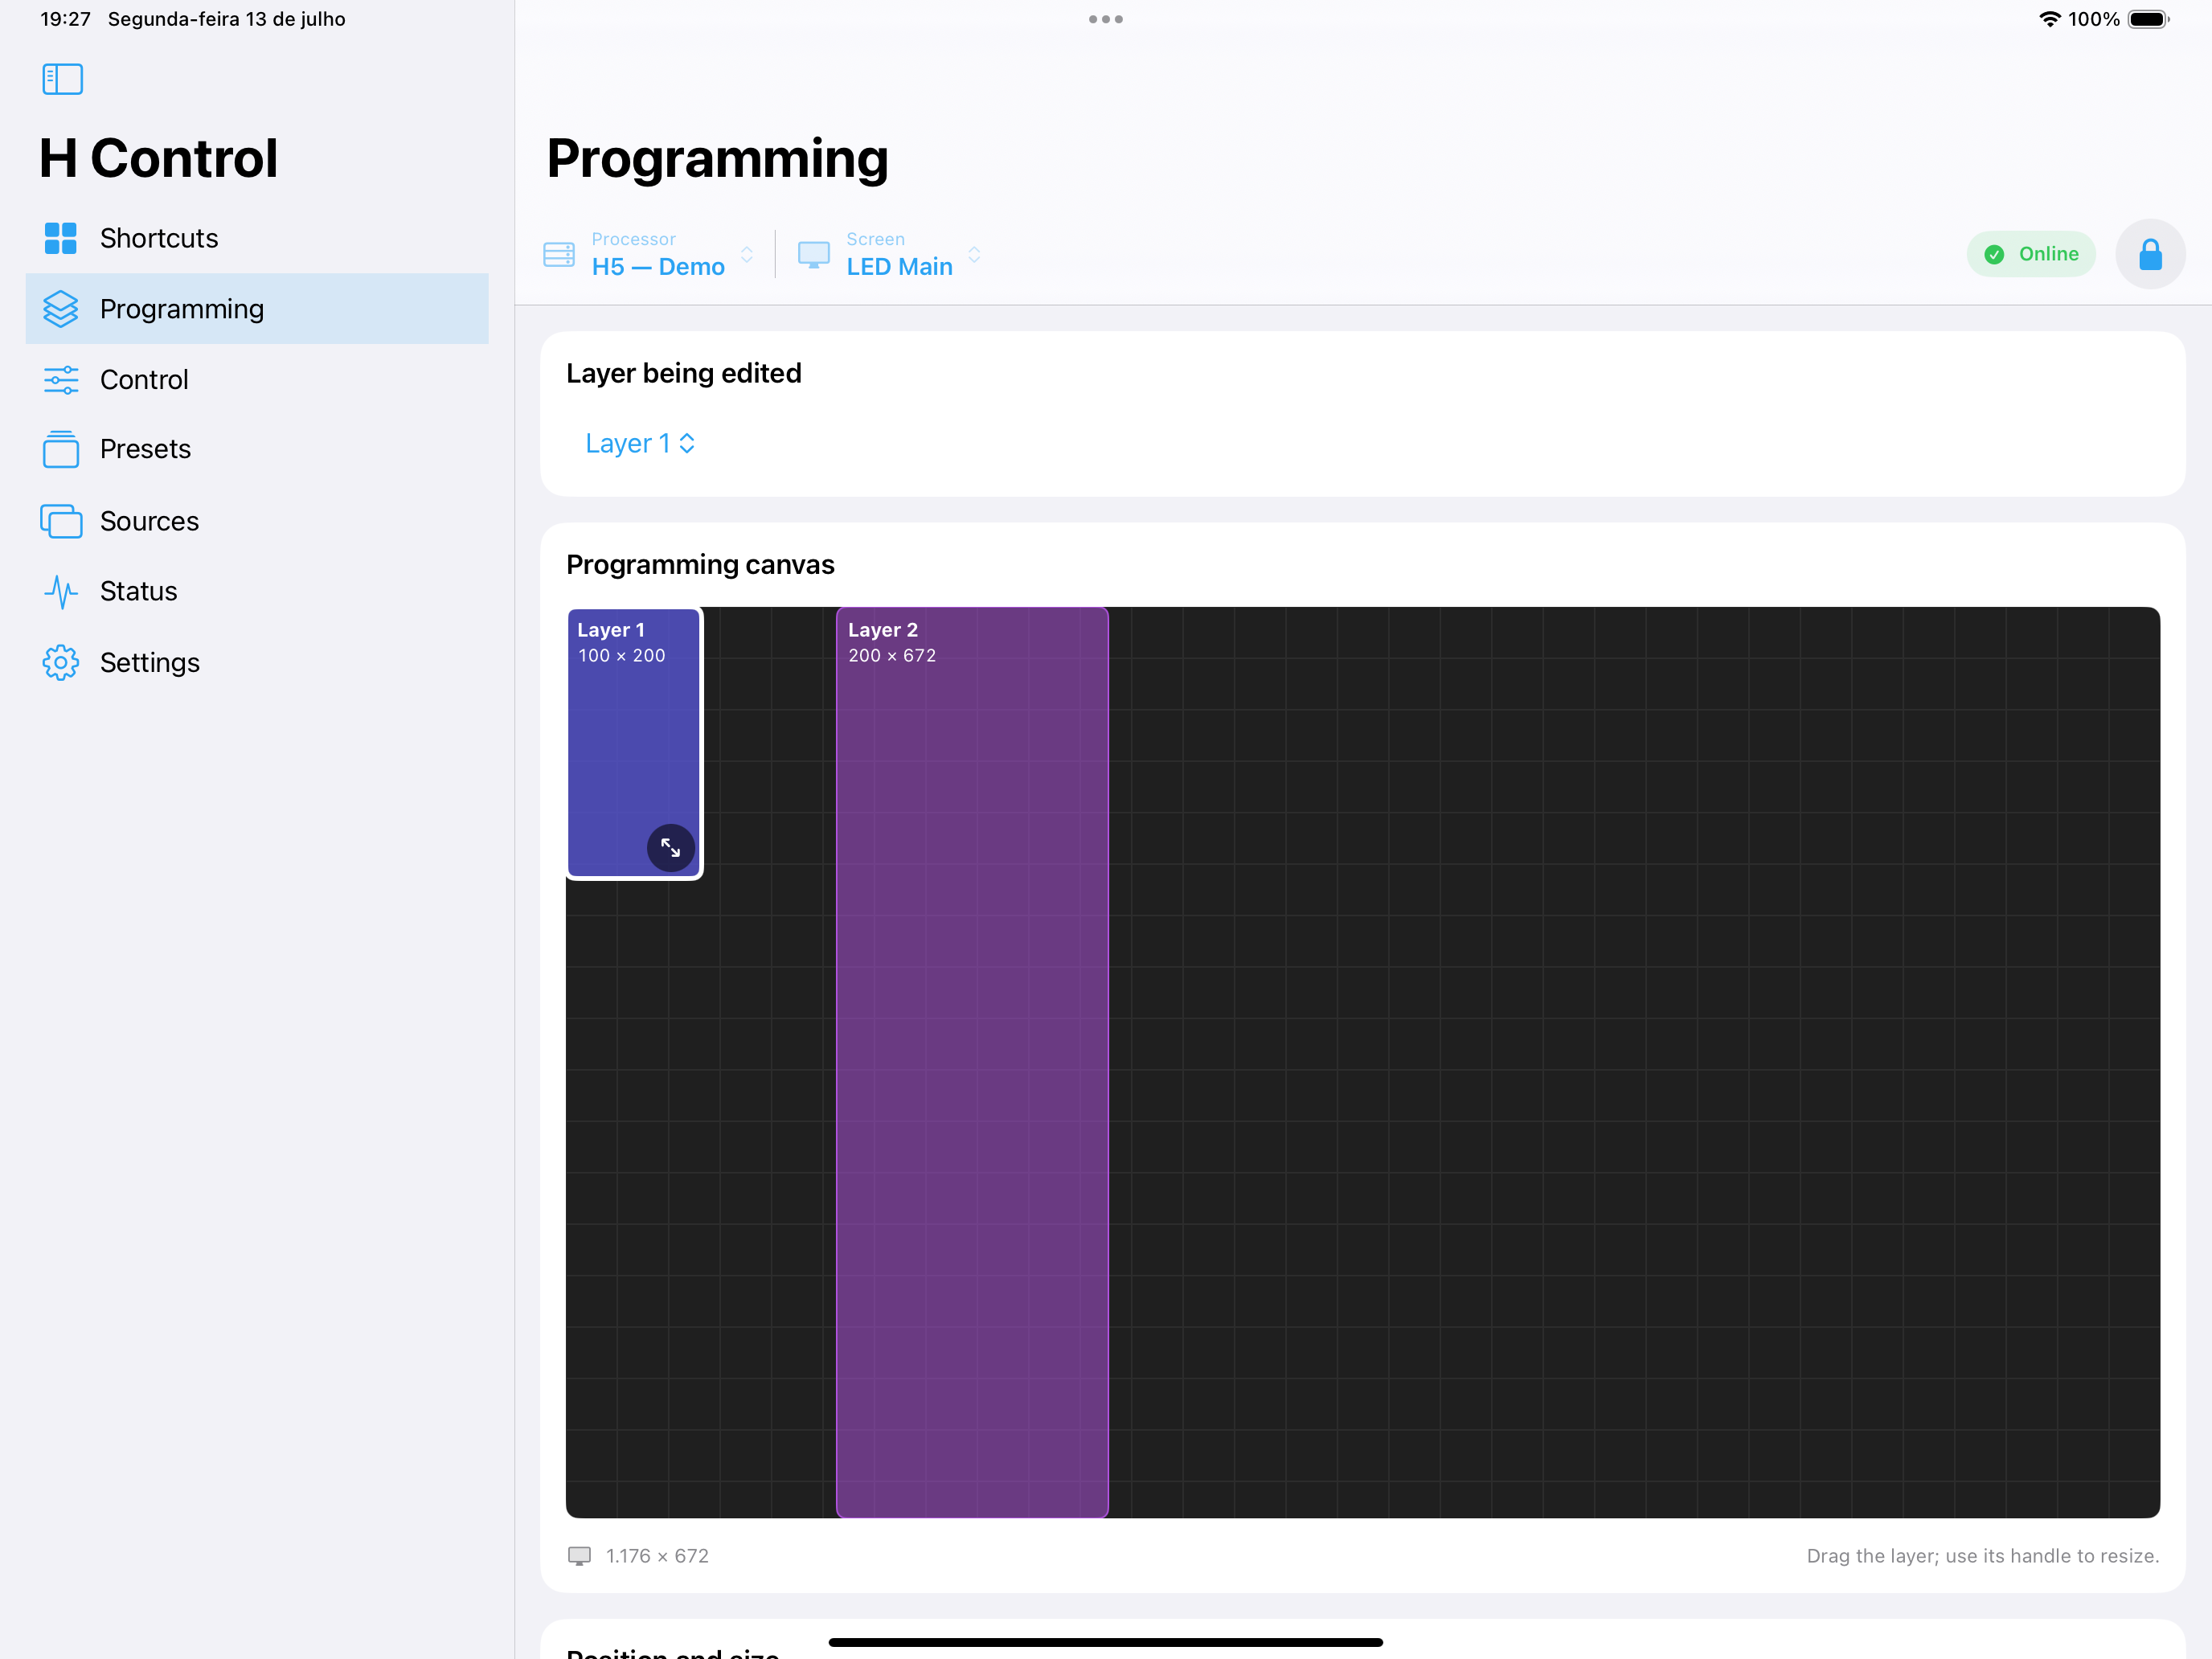The height and width of the screenshot is (1659, 2212).
Task: Tap the blue lock button
Action: (x=2150, y=254)
